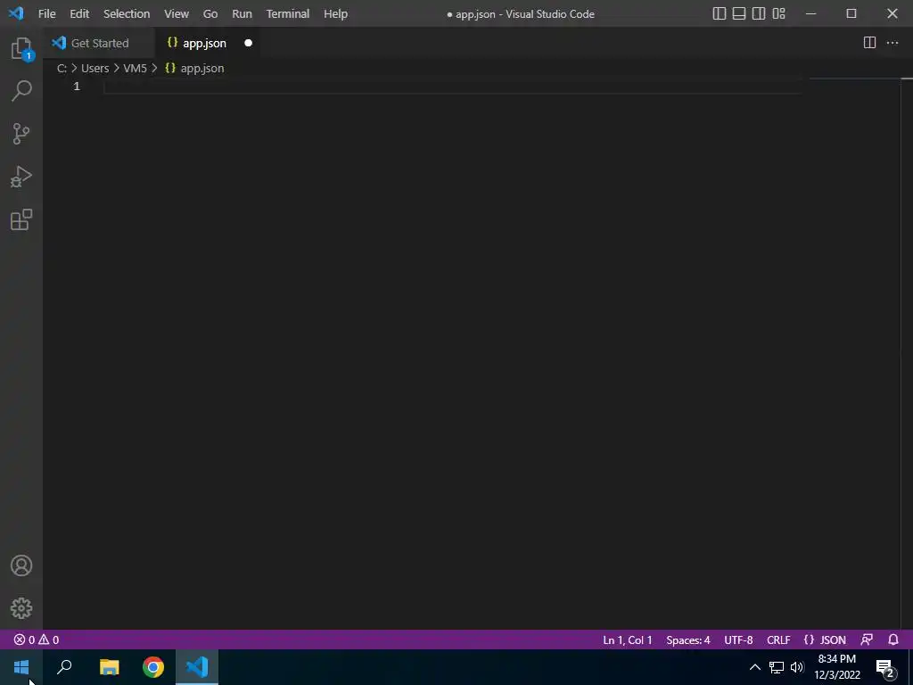Open the File menu
Viewport: 913px width, 685px height.
[46, 13]
